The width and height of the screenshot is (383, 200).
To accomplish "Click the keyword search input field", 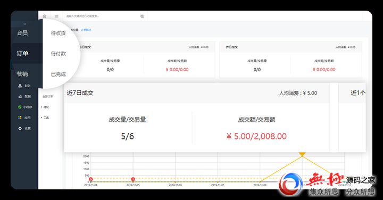I will (x=102, y=16).
